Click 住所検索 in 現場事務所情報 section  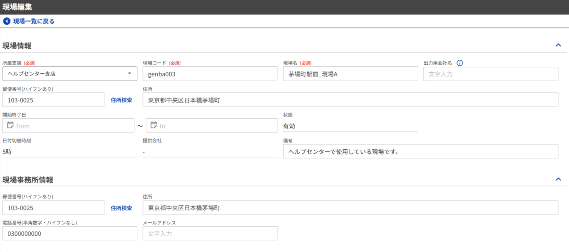point(121,208)
